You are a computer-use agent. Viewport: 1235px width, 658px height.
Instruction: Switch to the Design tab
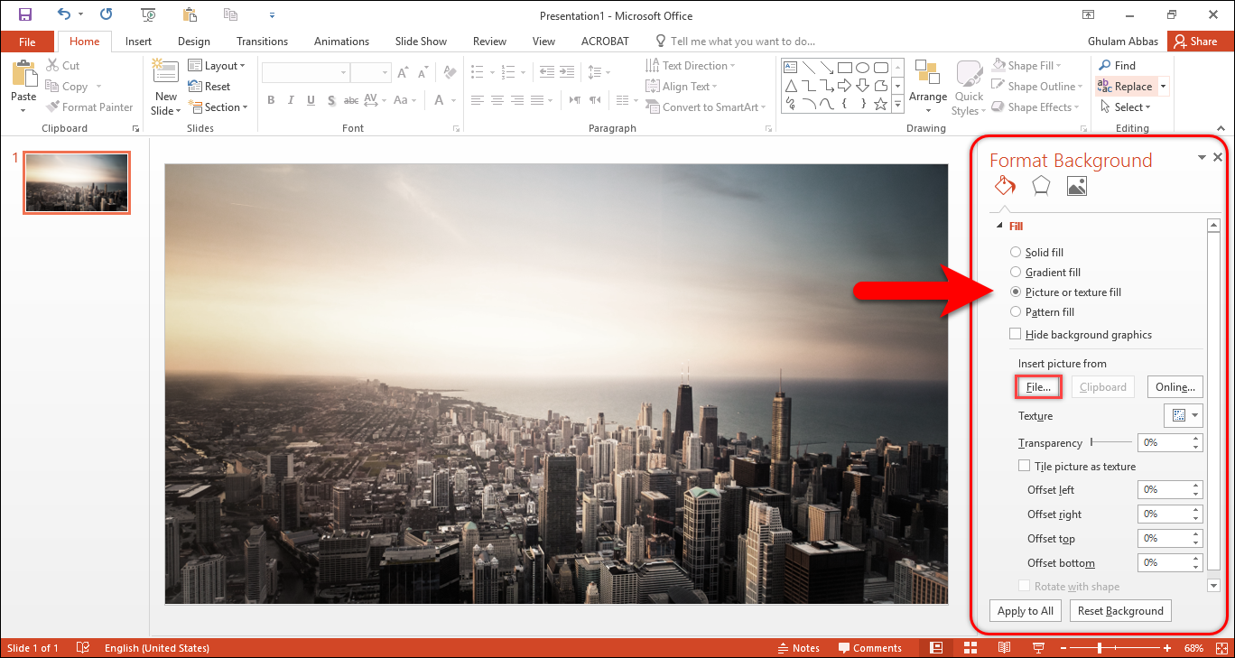click(x=193, y=42)
